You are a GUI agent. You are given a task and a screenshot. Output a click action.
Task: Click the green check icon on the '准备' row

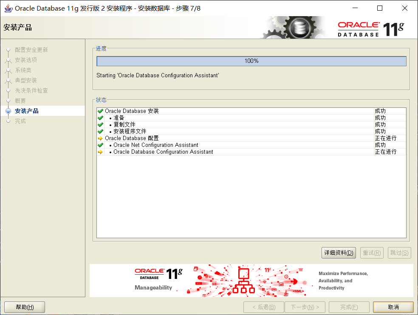click(x=100, y=118)
